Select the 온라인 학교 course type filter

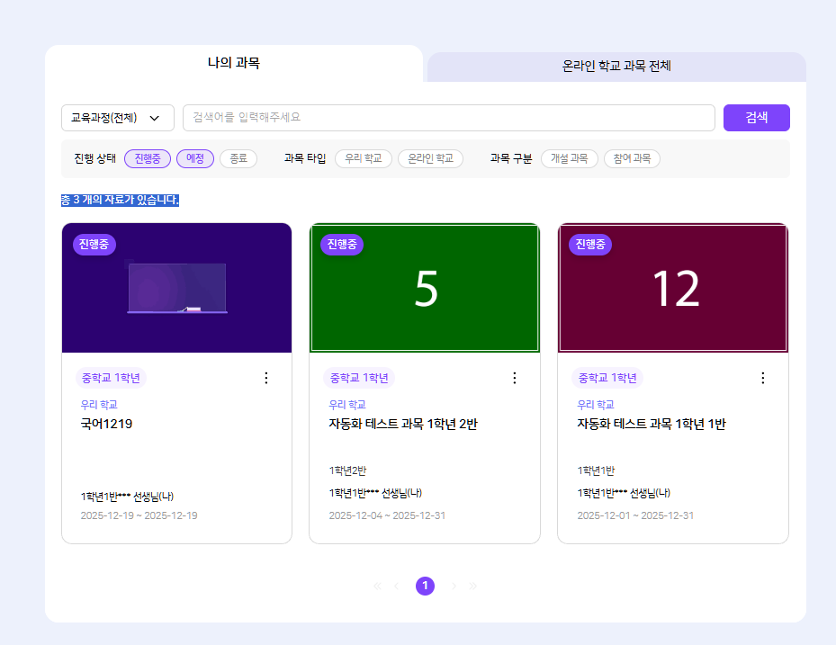click(430, 158)
